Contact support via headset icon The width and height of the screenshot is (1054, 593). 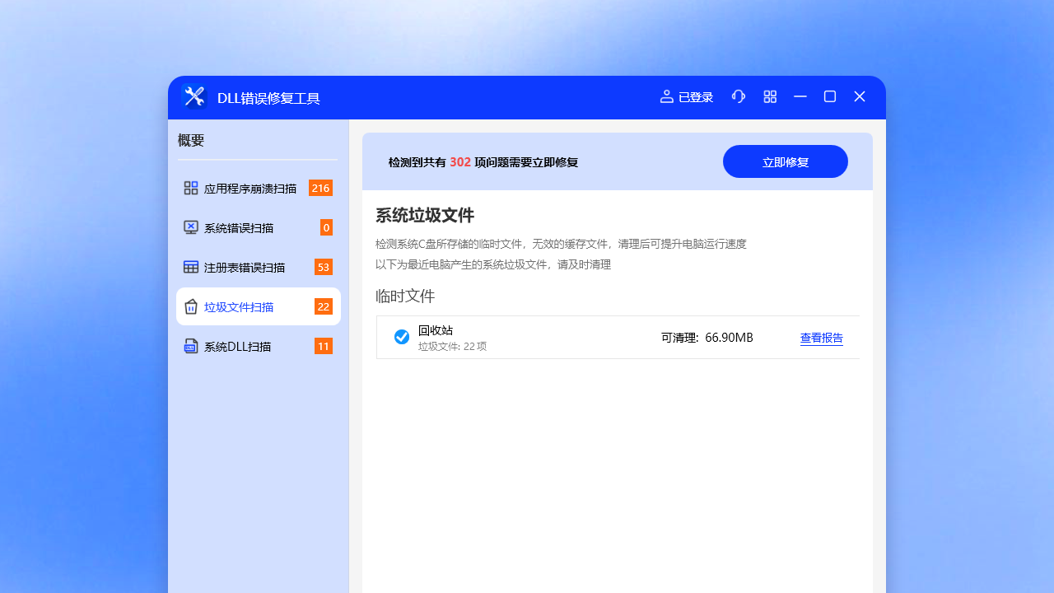pyautogui.click(x=738, y=96)
